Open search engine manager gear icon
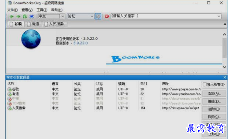Viewport: 228px width, 139px height. [x=98, y=16]
